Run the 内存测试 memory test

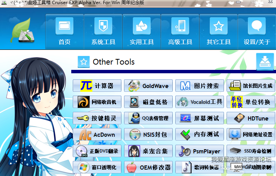pos(200,134)
